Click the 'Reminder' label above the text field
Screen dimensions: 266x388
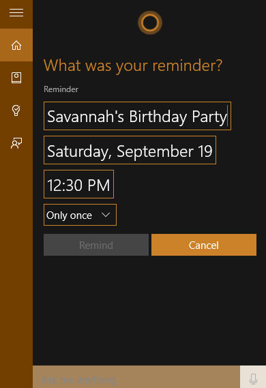point(61,89)
